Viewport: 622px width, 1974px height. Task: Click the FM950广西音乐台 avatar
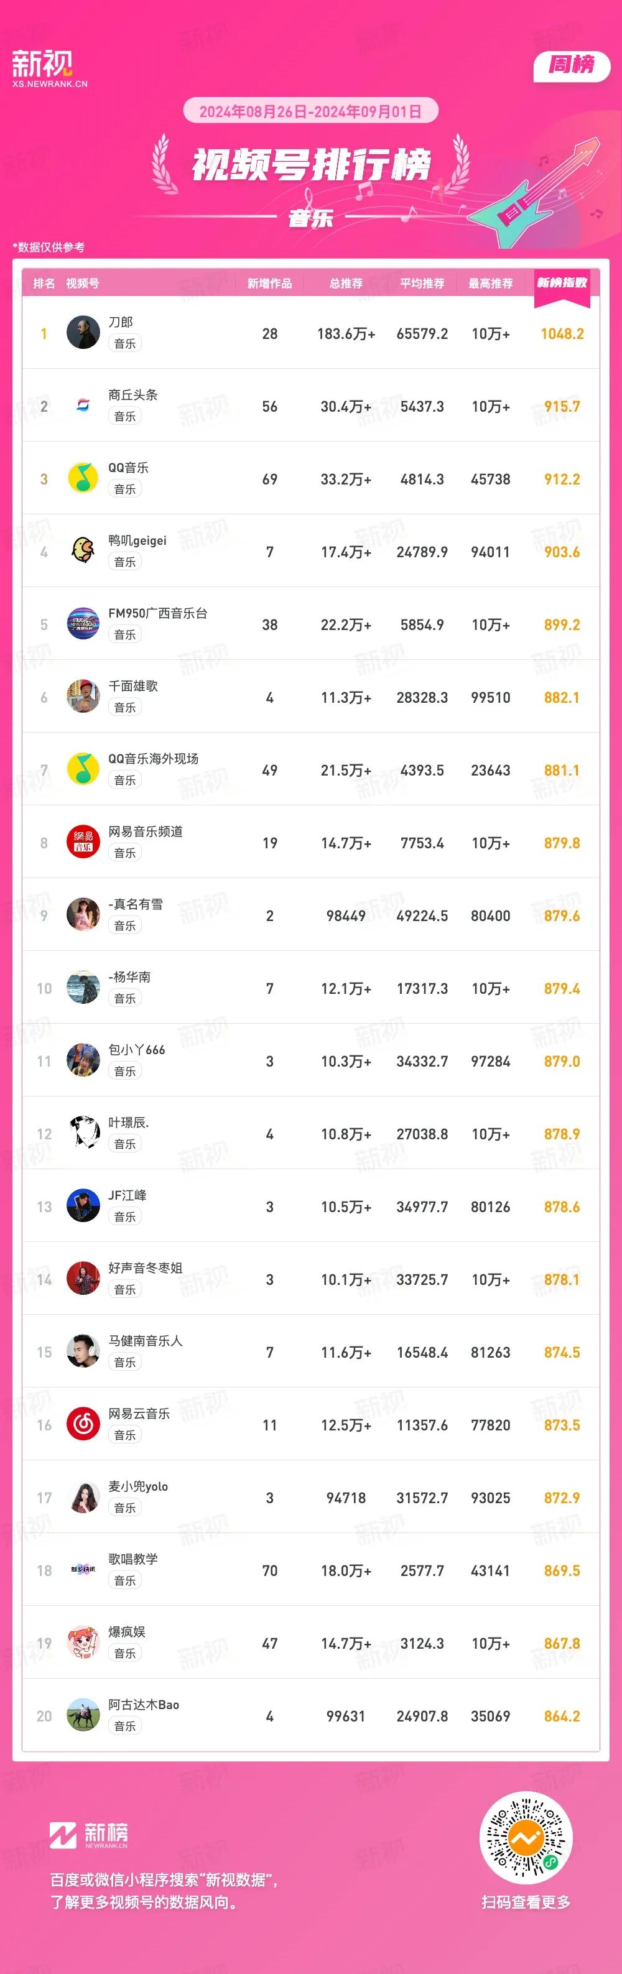pyautogui.click(x=83, y=624)
